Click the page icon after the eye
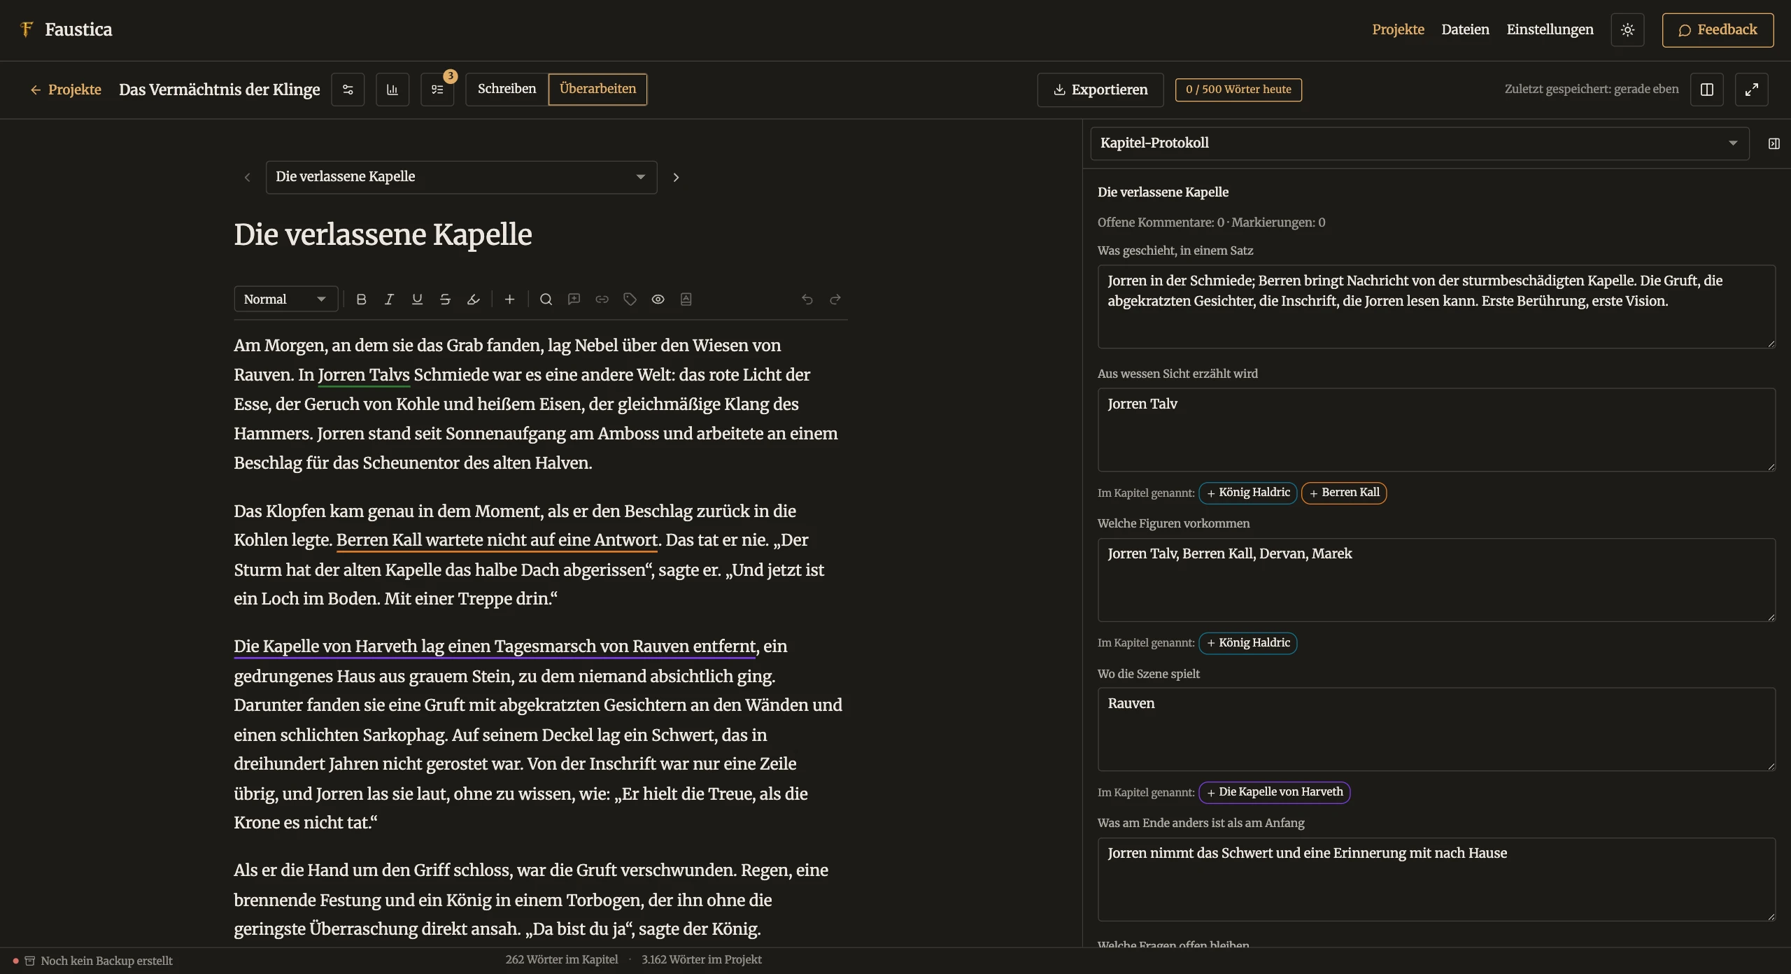The height and width of the screenshot is (974, 1791). [x=686, y=299]
